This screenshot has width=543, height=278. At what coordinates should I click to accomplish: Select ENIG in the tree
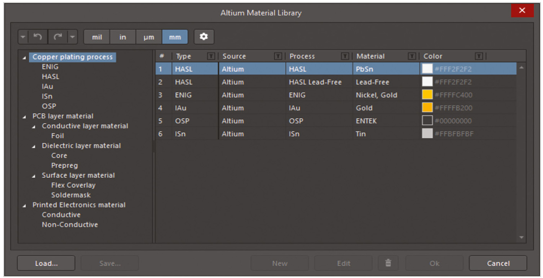(50, 67)
